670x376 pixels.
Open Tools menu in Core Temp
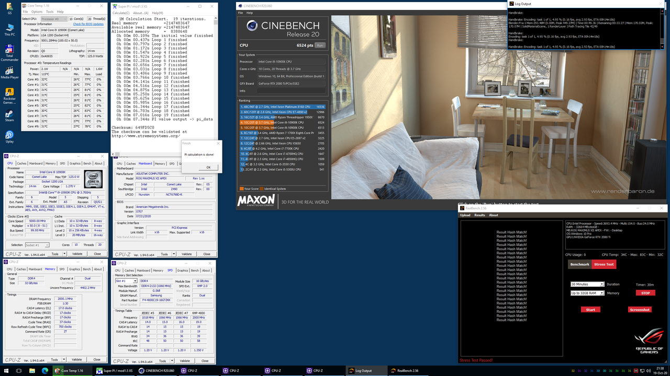(50, 11)
